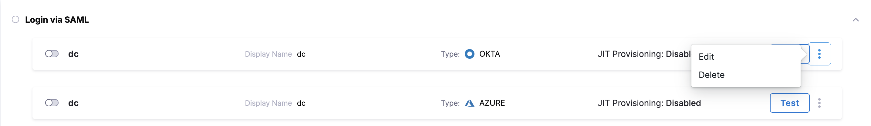Toggle the switch on the OKTA provider row

(x=52, y=54)
